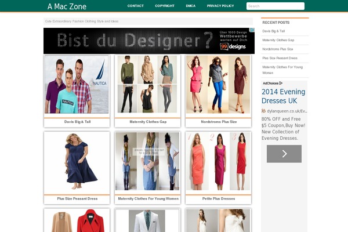348x232 pixels.
Task: Open the Nordstroms Plus Size thumbnail image
Action: tap(218, 84)
